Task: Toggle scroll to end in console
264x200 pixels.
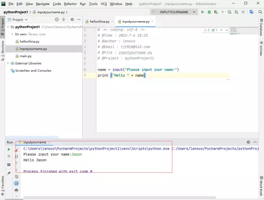Action: [16, 183]
